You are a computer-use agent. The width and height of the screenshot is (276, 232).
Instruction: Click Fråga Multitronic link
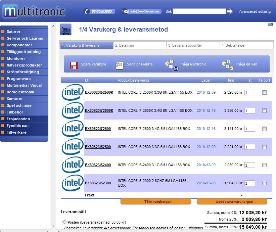pos(193,64)
